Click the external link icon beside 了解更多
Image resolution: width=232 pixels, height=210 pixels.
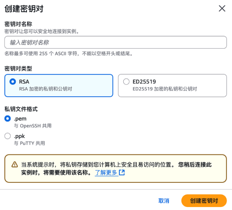pos(122,173)
